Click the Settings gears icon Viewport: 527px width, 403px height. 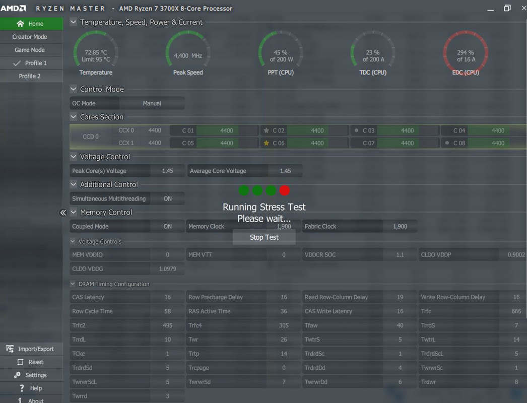[17, 375]
